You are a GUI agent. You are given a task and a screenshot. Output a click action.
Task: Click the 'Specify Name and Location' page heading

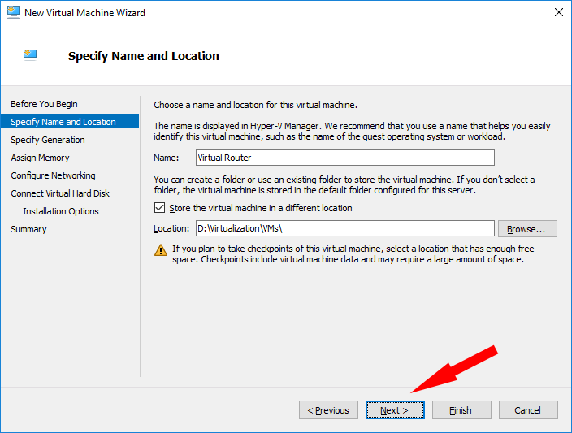pos(143,56)
